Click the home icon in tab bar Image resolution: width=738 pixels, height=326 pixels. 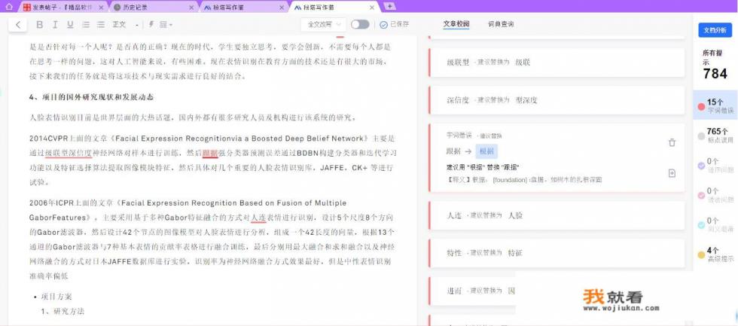(x=8, y=7)
